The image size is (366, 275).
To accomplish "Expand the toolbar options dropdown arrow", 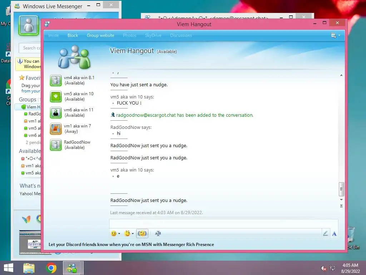I will tap(340, 35).
